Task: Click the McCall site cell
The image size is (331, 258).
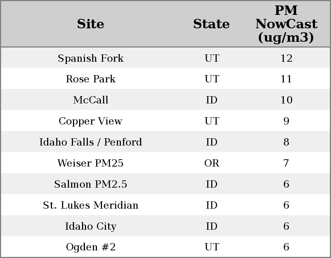Action: (91, 100)
